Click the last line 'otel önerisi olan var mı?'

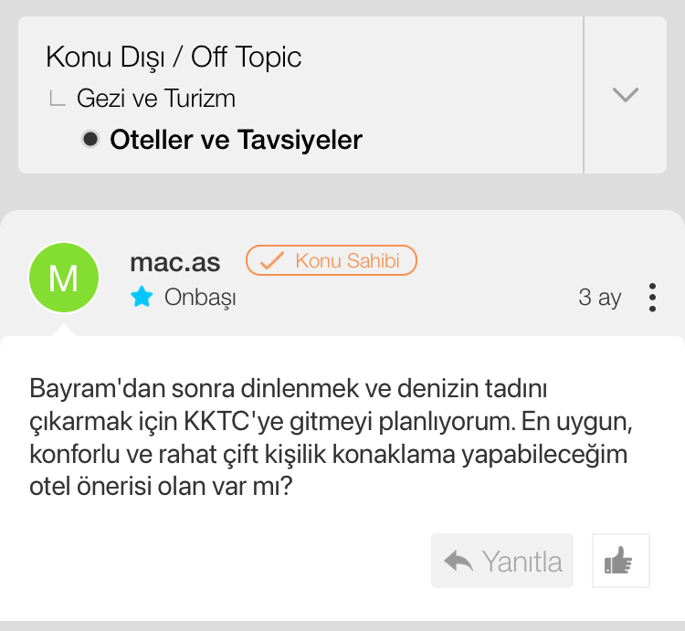[161, 487]
